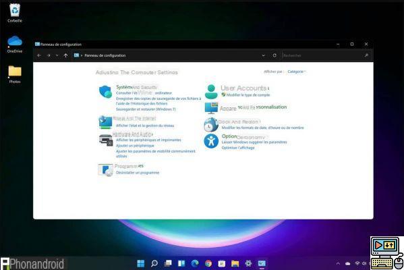Open the Catégorie view-by dropdown
Image resolution: width=404 pixels, height=270 pixels.
pos(297,72)
